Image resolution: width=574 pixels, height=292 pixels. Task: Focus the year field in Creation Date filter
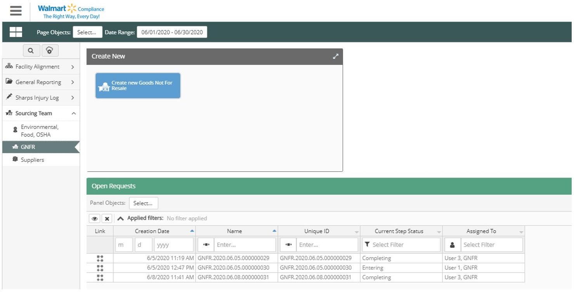[x=174, y=245]
